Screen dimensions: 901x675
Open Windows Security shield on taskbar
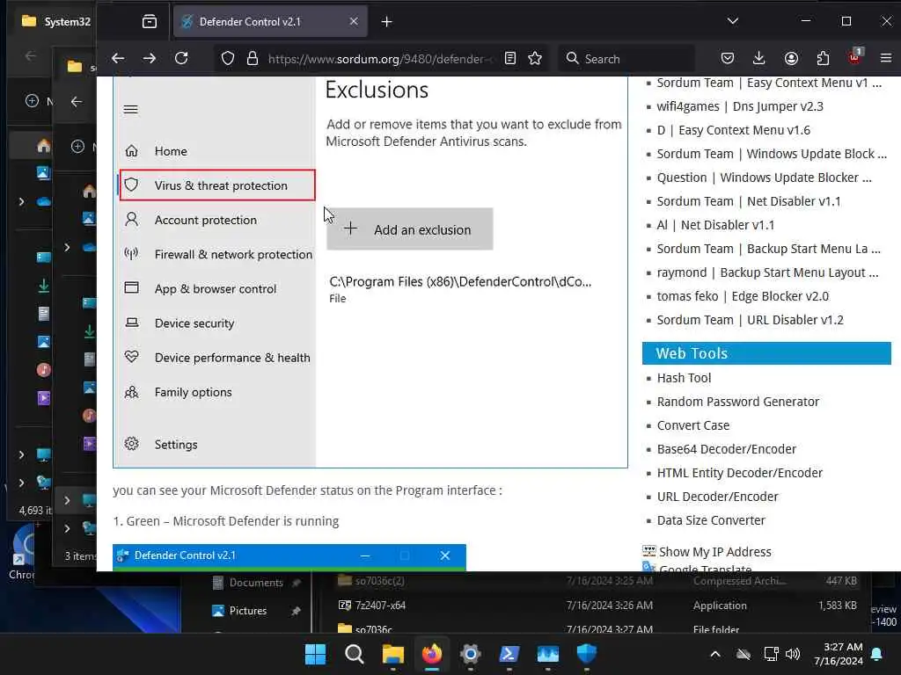(587, 654)
